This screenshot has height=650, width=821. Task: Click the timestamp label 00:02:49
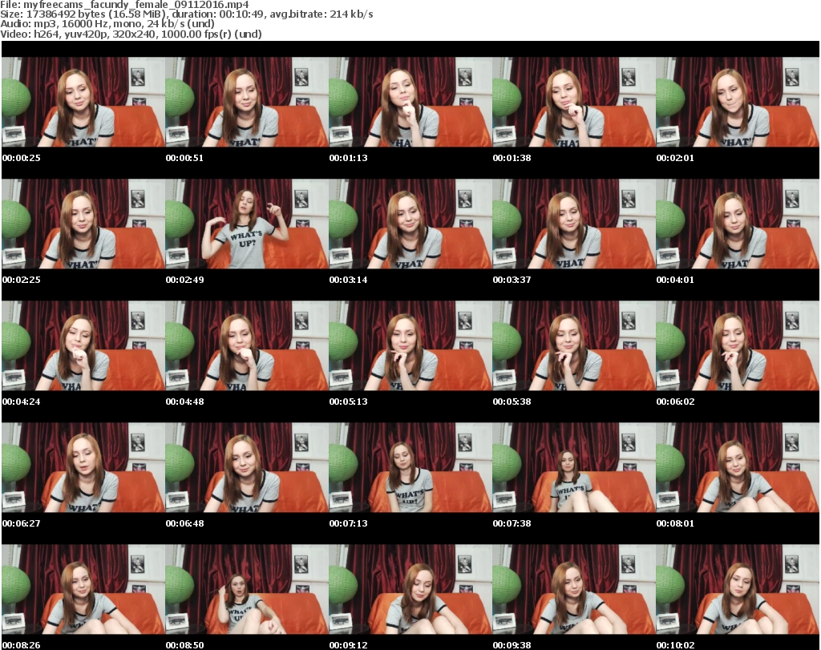pyautogui.click(x=185, y=280)
